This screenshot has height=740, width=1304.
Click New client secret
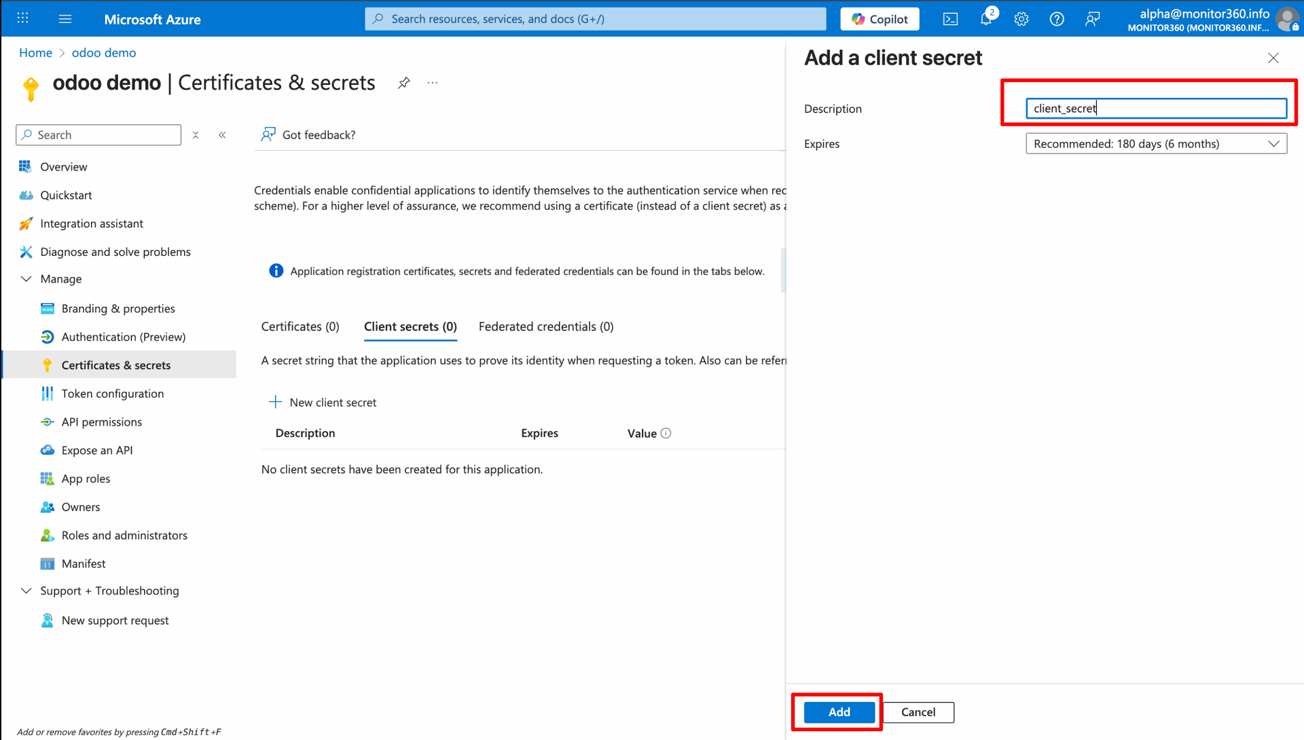pos(323,403)
